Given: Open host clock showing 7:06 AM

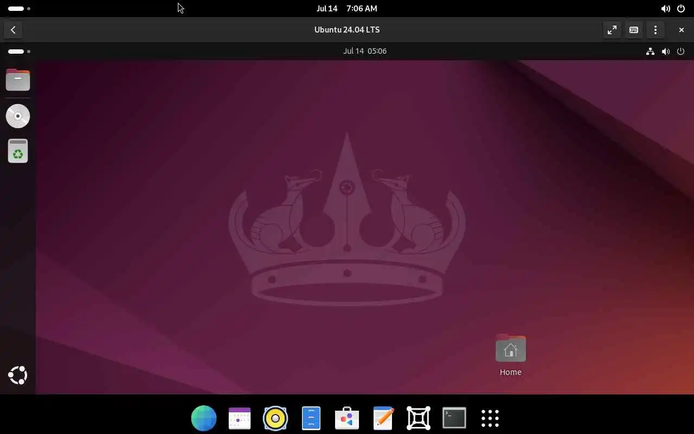Looking at the screenshot, I should tap(347, 8).
